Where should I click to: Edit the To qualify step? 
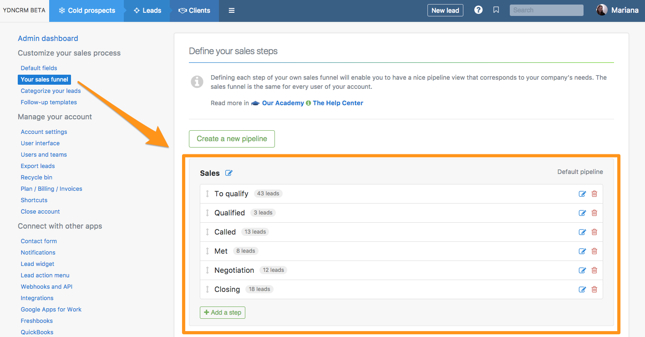click(582, 194)
